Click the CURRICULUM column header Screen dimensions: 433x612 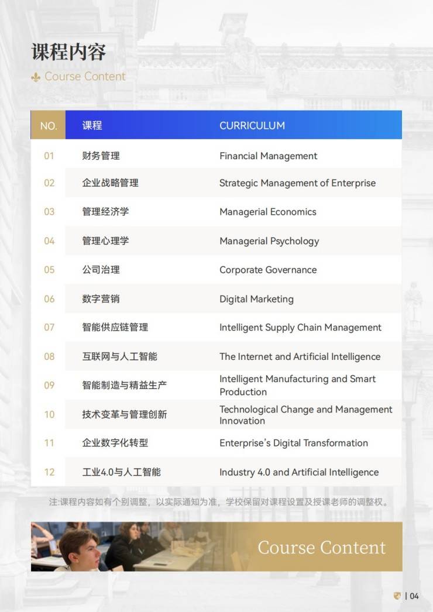click(x=252, y=126)
